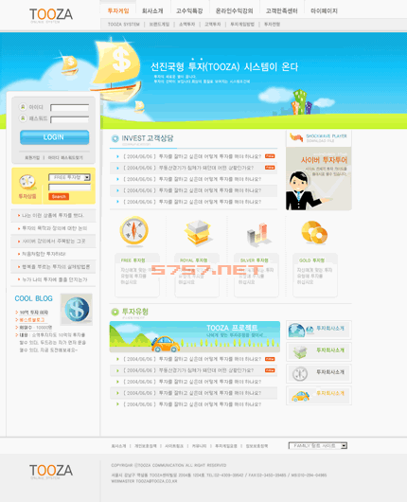Click the TOOZA logo in the header

(x=51, y=15)
